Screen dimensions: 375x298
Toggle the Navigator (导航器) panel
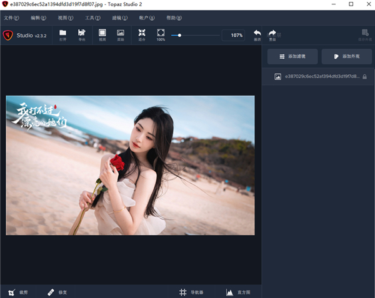point(191,292)
